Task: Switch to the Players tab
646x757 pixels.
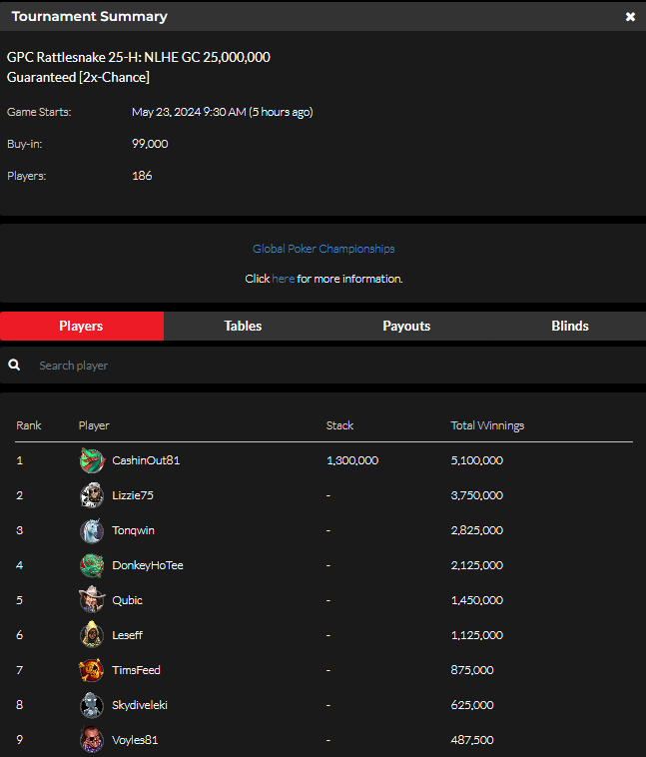Action: [82, 326]
